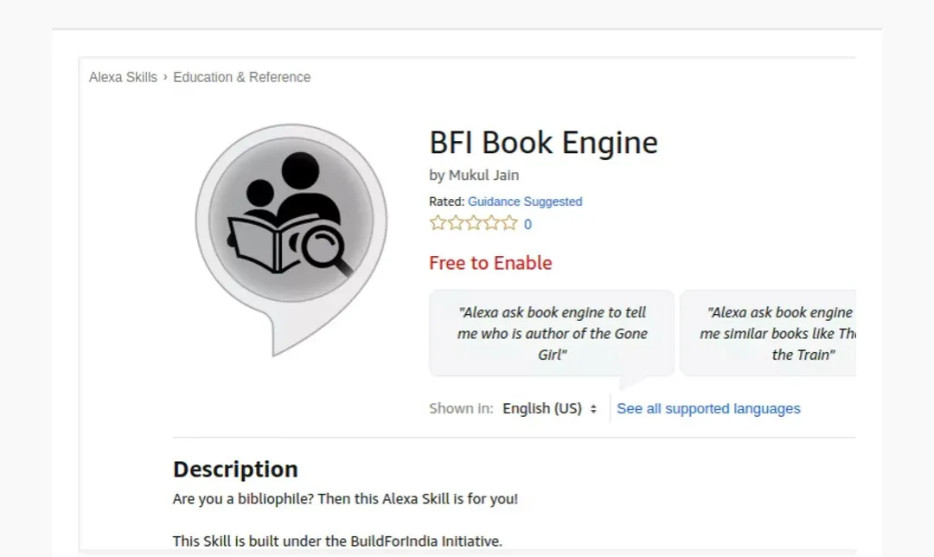Click the third rating star
Viewport: 934px width, 557px height.
tap(474, 223)
